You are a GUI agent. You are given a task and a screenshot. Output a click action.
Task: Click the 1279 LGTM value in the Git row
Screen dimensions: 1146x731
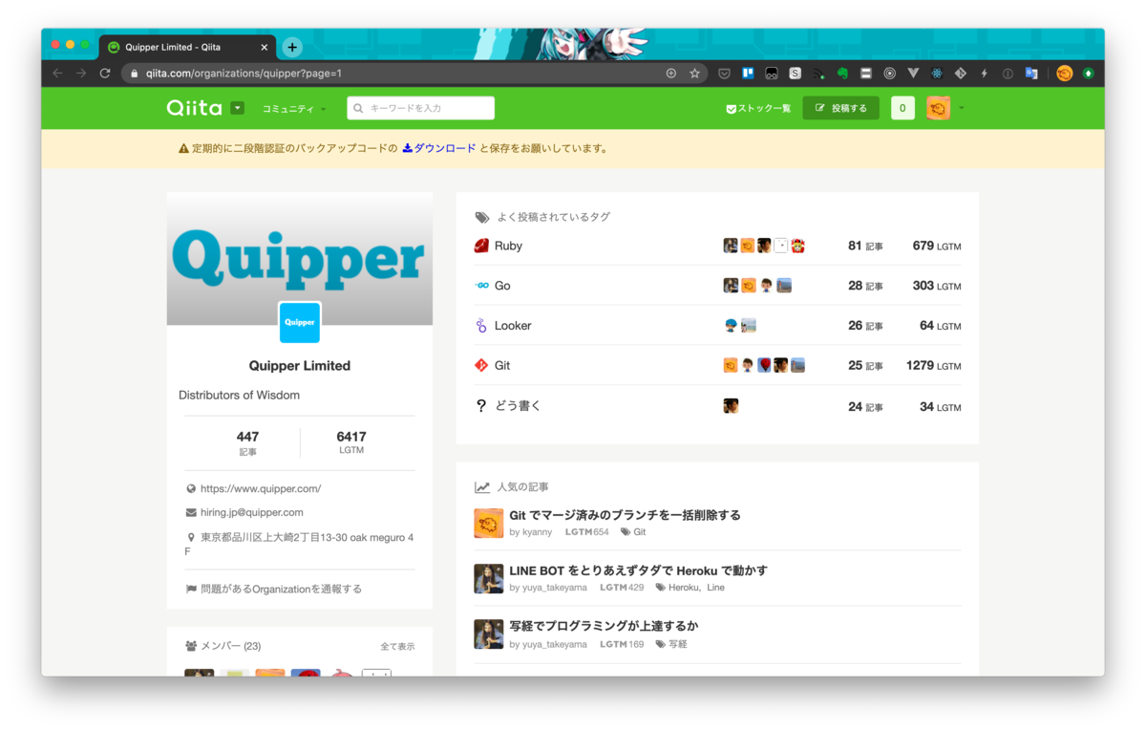click(x=933, y=365)
